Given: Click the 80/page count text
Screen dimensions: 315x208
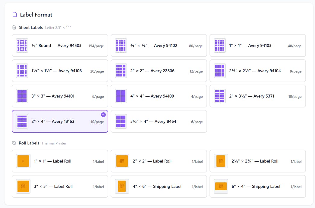Looking at the screenshot, I should pos(196,46).
